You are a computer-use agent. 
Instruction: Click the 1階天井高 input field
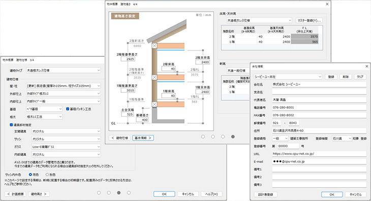pos(203,92)
